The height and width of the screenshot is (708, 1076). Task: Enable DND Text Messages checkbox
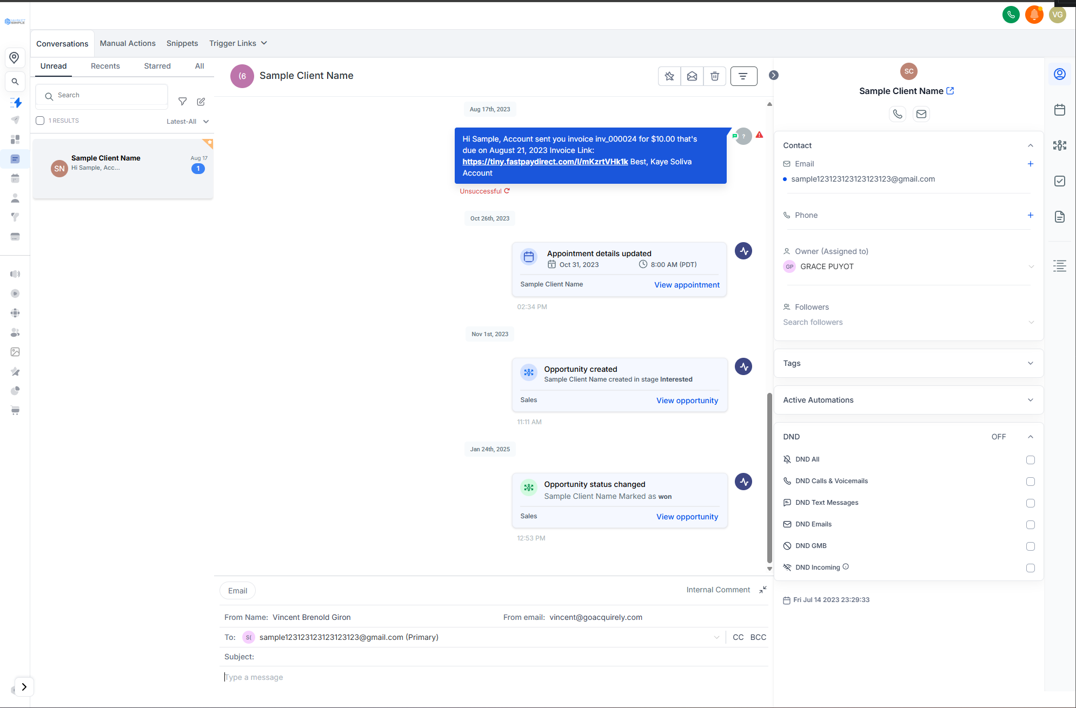click(1031, 503)
